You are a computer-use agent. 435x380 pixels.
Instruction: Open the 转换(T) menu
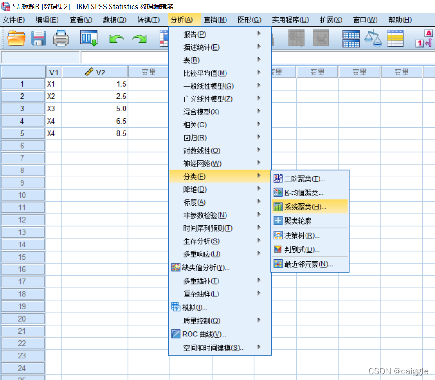coord(148,20)
